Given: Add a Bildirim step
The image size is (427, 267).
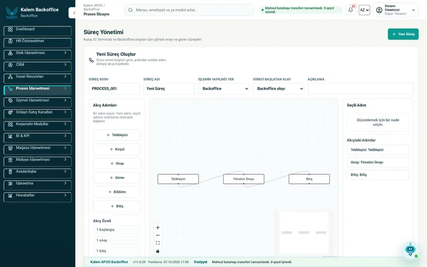Looking at the screenshot, I should pos(117,192).
